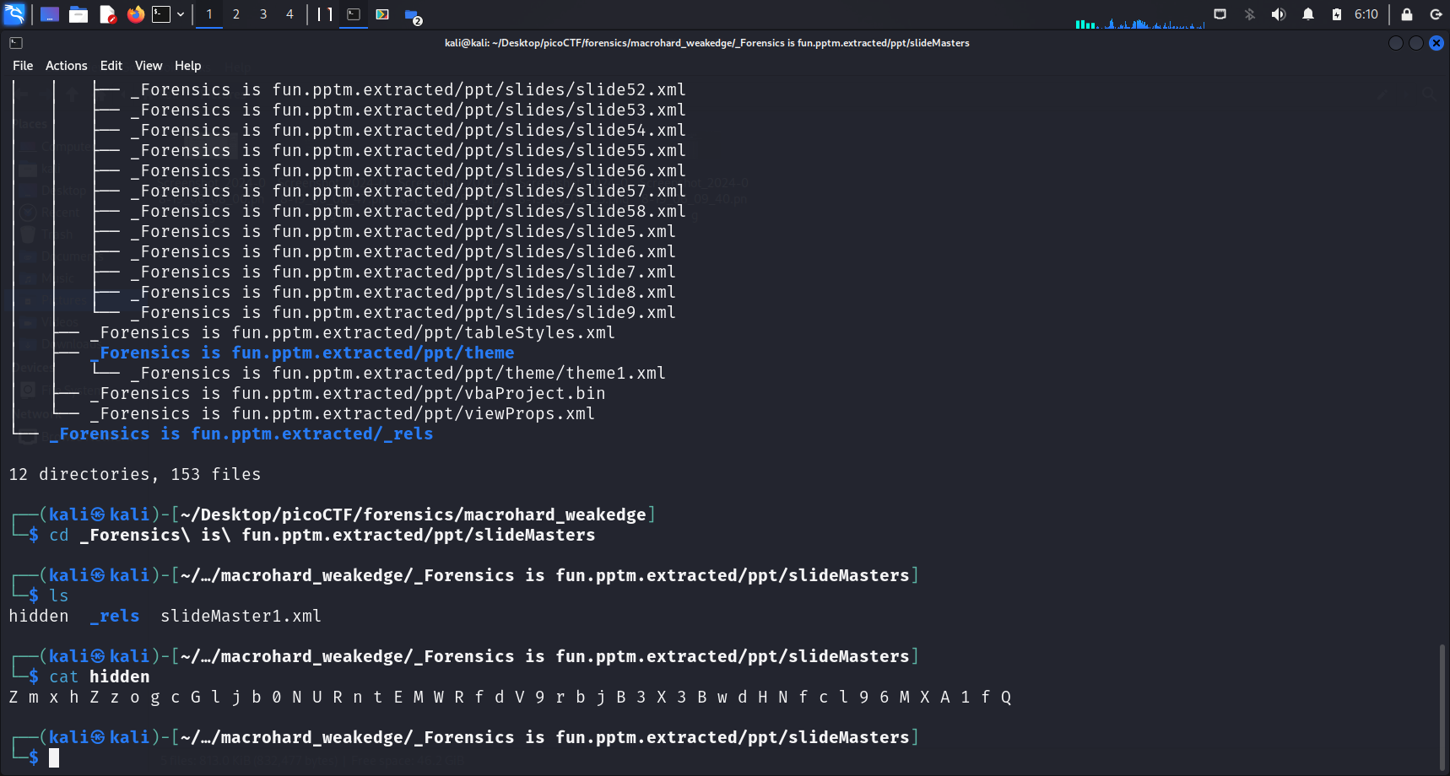Image resolution: width=1450 pixels, height=776 pixels.
Task: Switch to workspace 4
Action: pyautogui.click(x=289, y=14)
